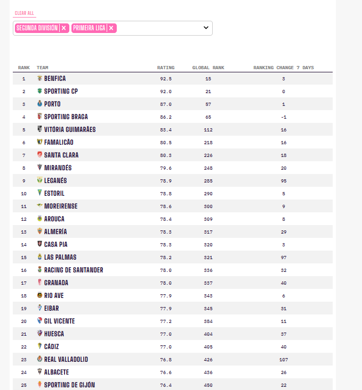Clear all selected league filters
Image resolution: width=362 pixels, height=390 pixels.
point(24,13)
